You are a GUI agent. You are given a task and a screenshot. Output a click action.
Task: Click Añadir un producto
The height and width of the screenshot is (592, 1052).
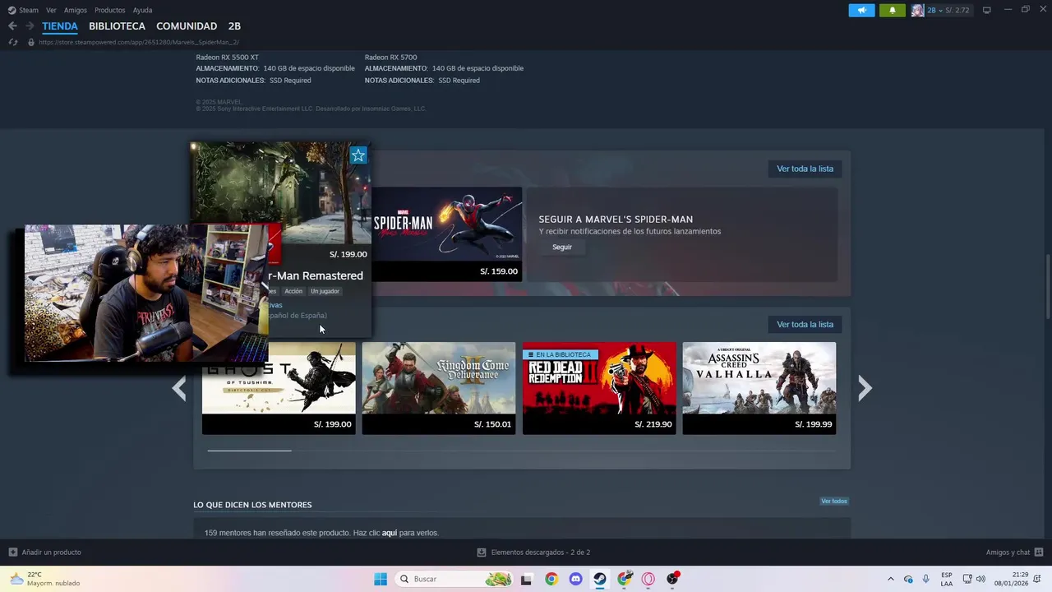tap(44, 553)
